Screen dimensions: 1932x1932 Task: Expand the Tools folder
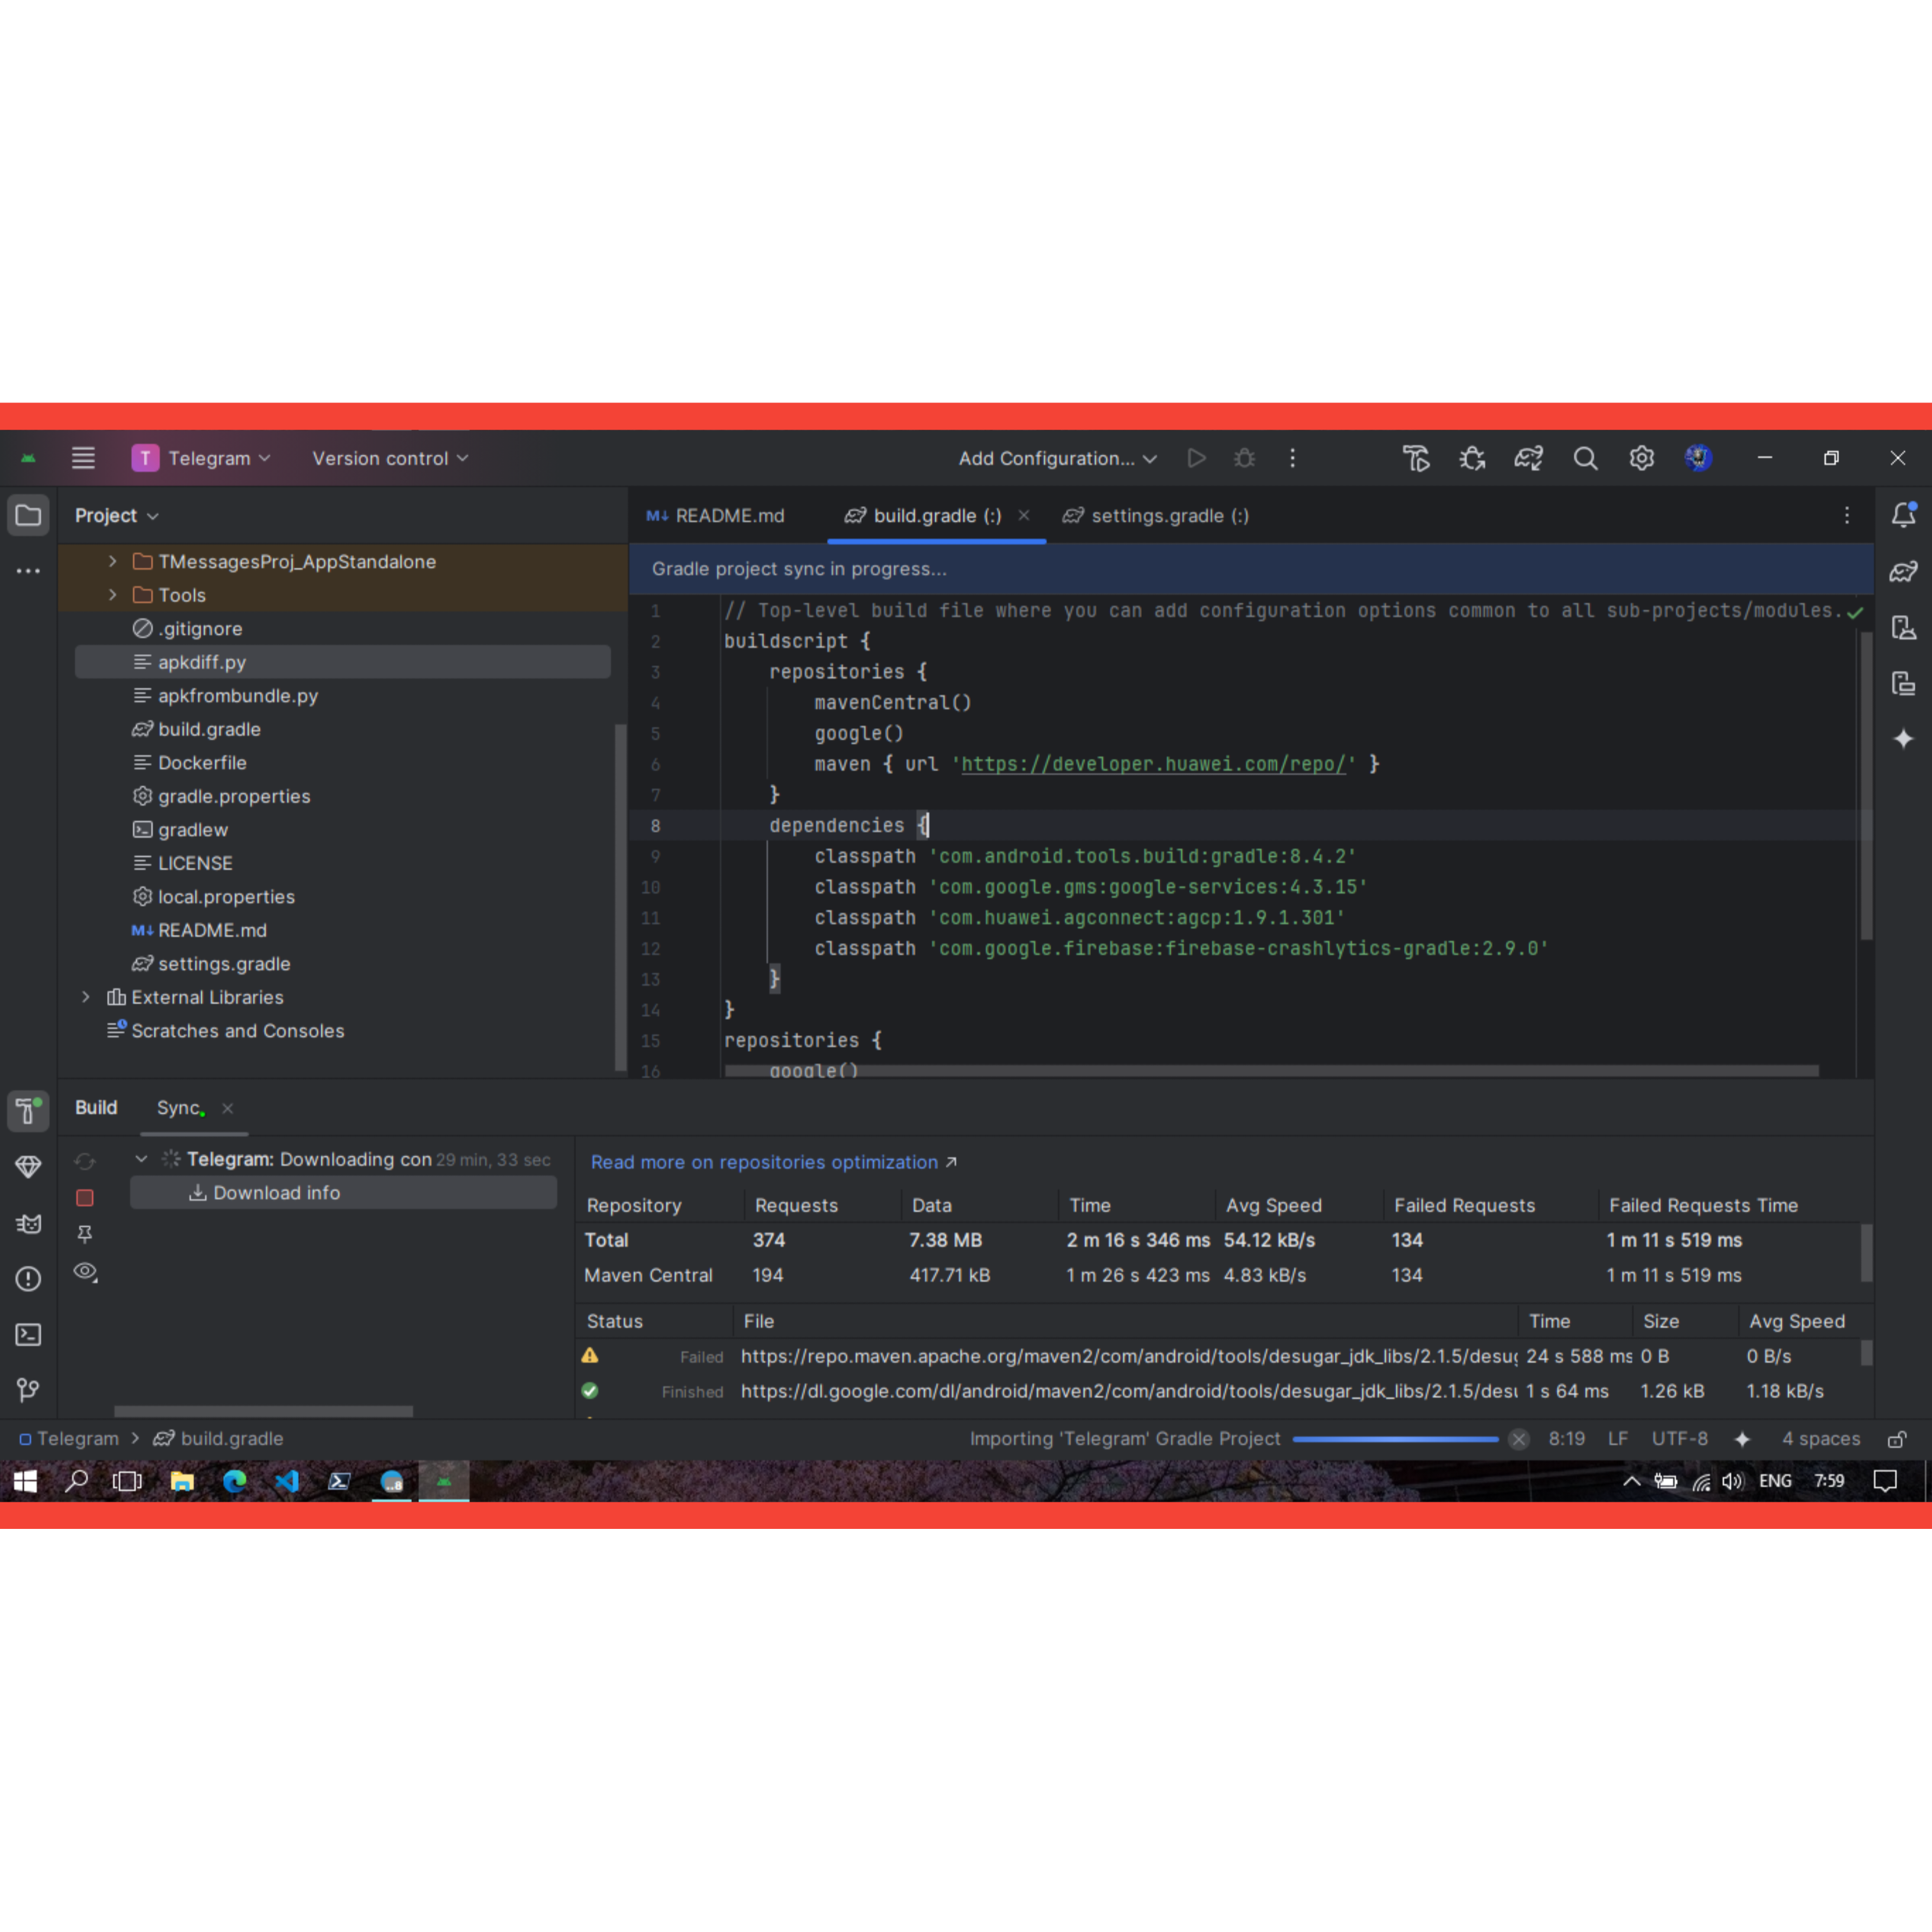[113, 595]
